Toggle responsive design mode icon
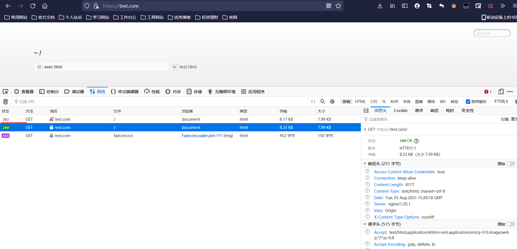Viewport: 517px width, 249px height. point(501,92)
